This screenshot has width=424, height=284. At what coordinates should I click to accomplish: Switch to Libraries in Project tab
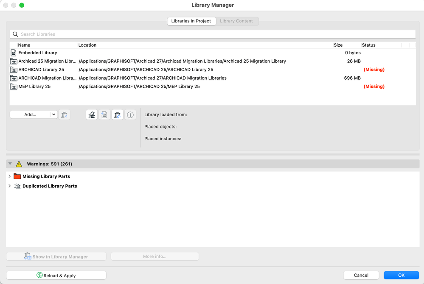coord(191,21)
